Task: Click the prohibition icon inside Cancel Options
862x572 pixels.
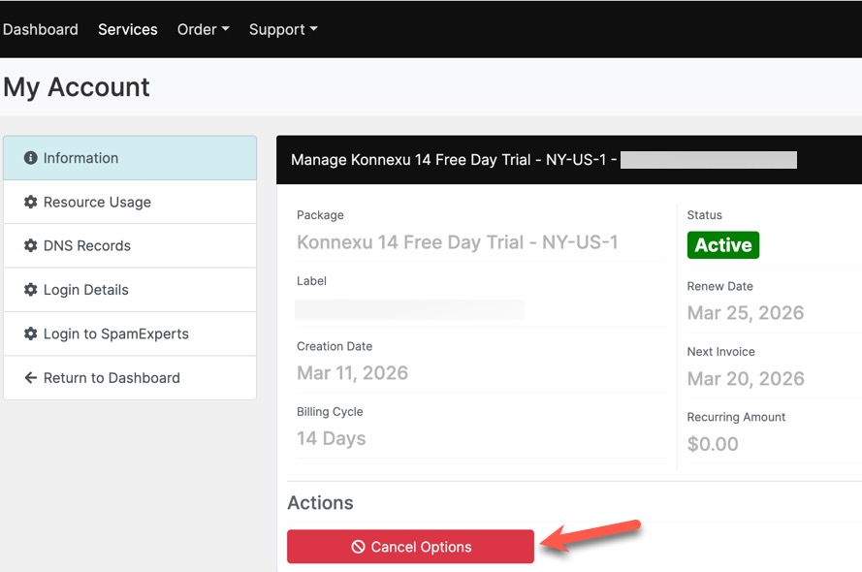Action: point(358,546)
